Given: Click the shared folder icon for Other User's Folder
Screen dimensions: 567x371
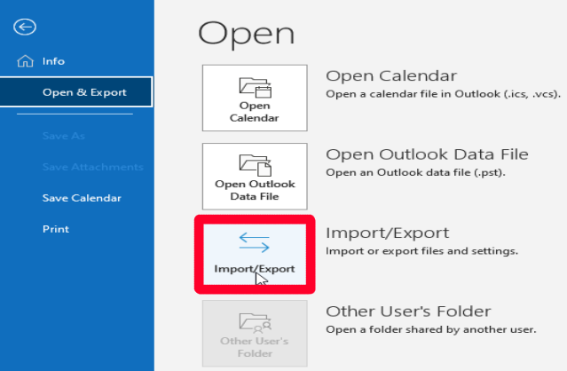Looking at the screenshot, I should point(254,323).
